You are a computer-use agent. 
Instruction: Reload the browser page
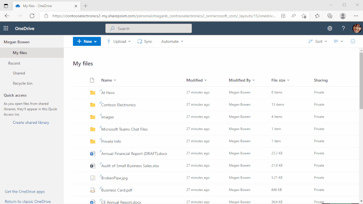click(32, 16)
